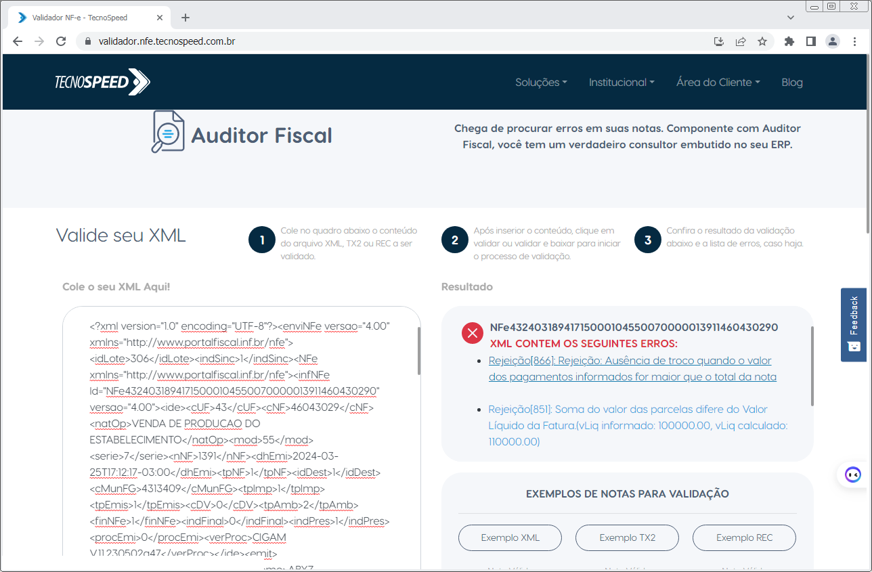The image size is (872, 572).
Task: Open the Extensions puzzle icon
Action: click(x=789, y=41)
